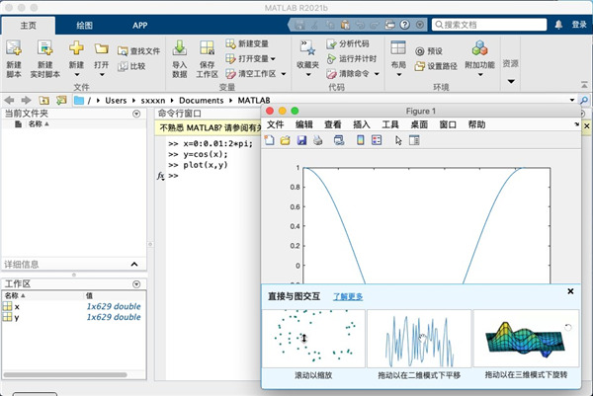Open the path history dropdown arrow
The width and height of the screenshot is (593, 396).
click(x=572, y=100)
